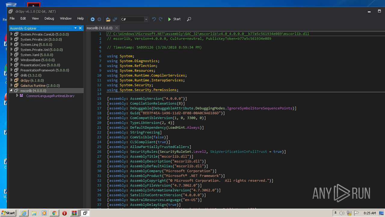The width and height of the screenshot is (385, 217).
Task: Open the file explorer folder in the taskbar
Action: tap(34, 213)
